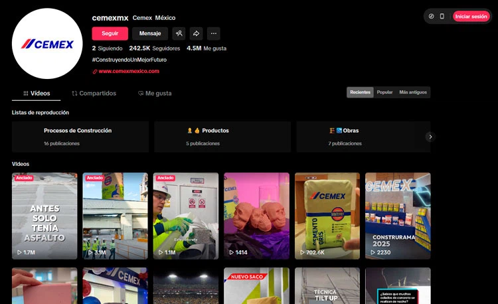Play the clay skulls video with 1414 views

[x=256, y=216]
